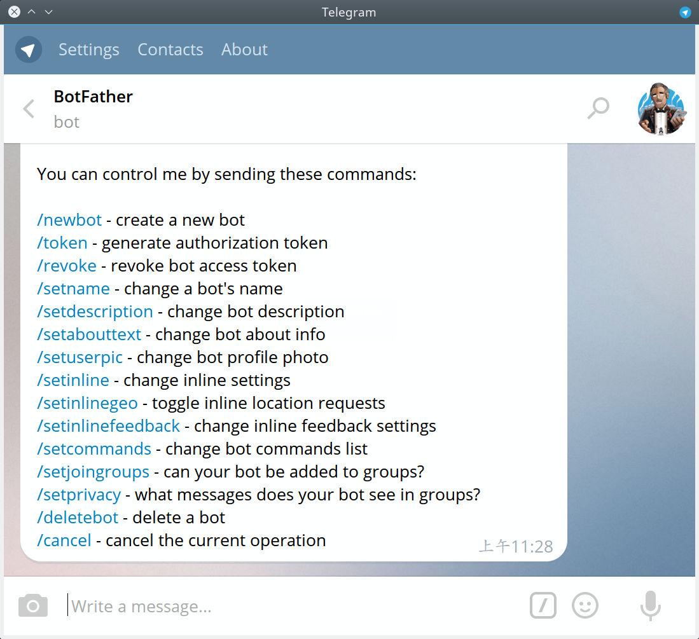Open the About menu

[244, 50]
